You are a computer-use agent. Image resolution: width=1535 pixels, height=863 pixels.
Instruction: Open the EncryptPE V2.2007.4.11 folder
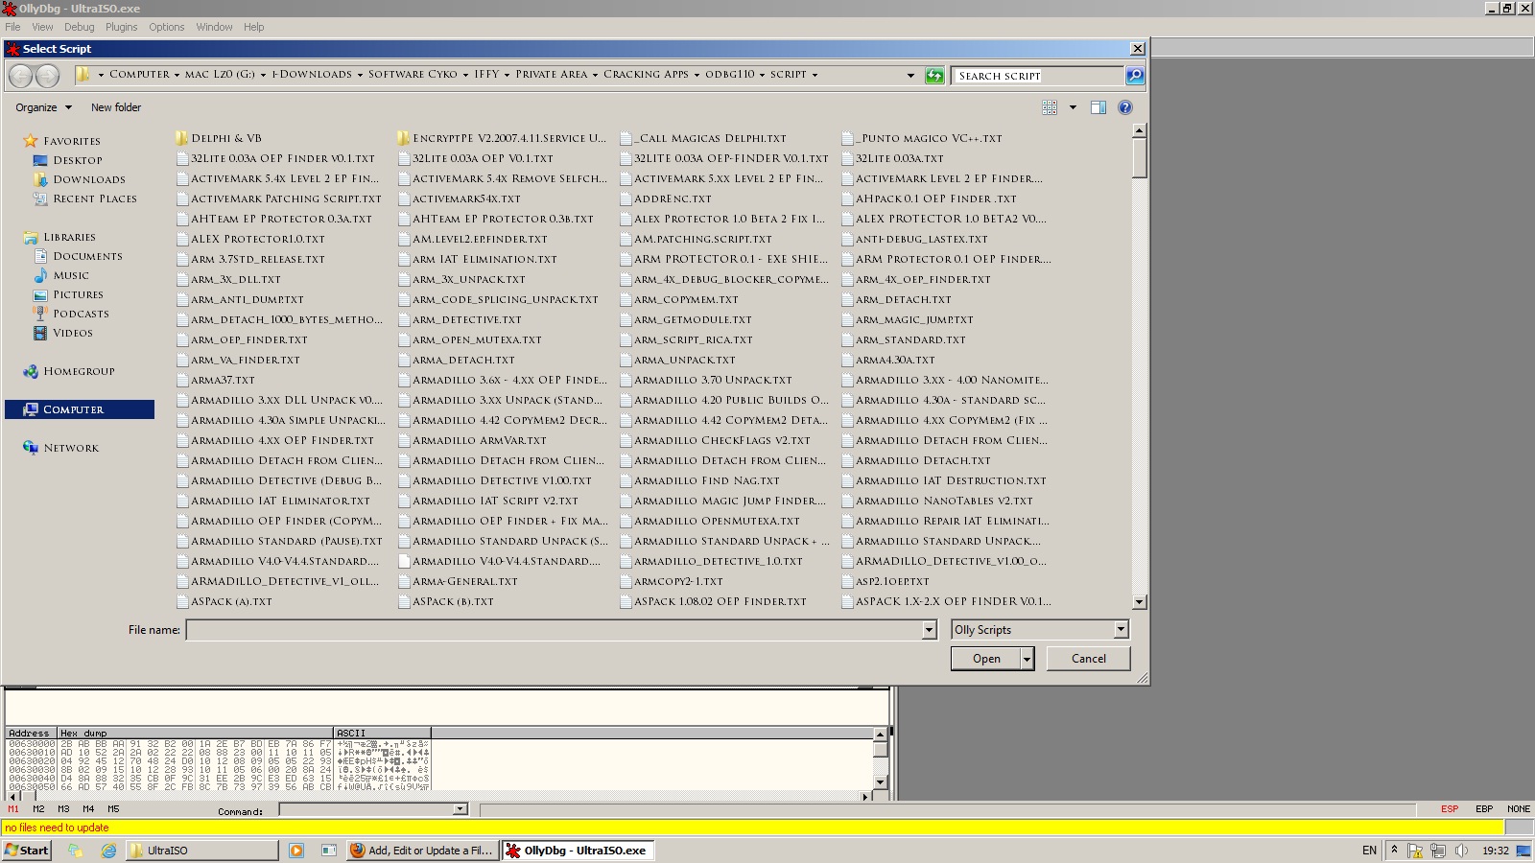(x=502, y=138)
